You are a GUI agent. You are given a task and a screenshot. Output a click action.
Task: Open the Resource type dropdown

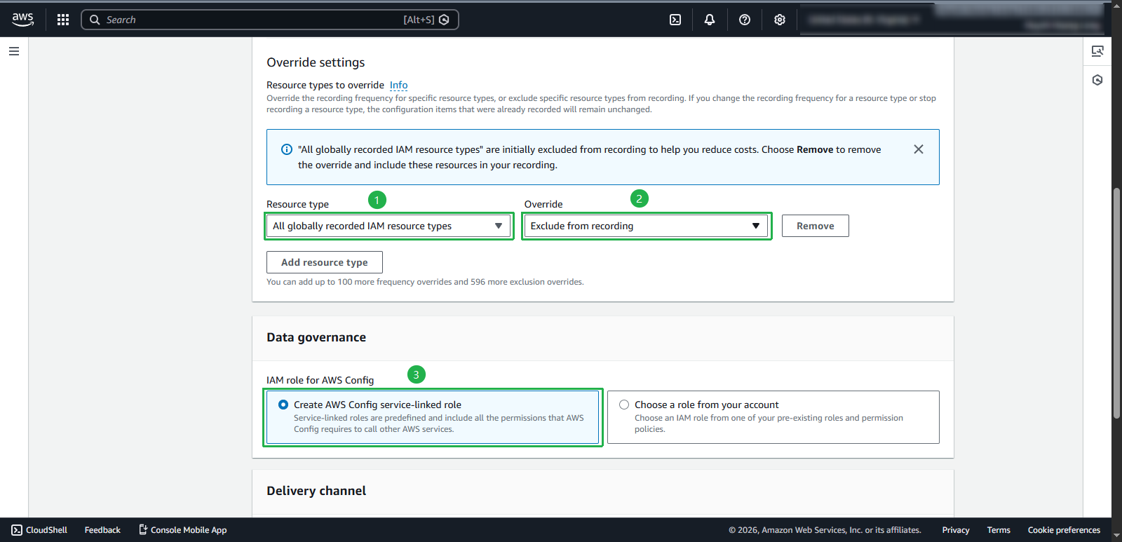point(388,226)
